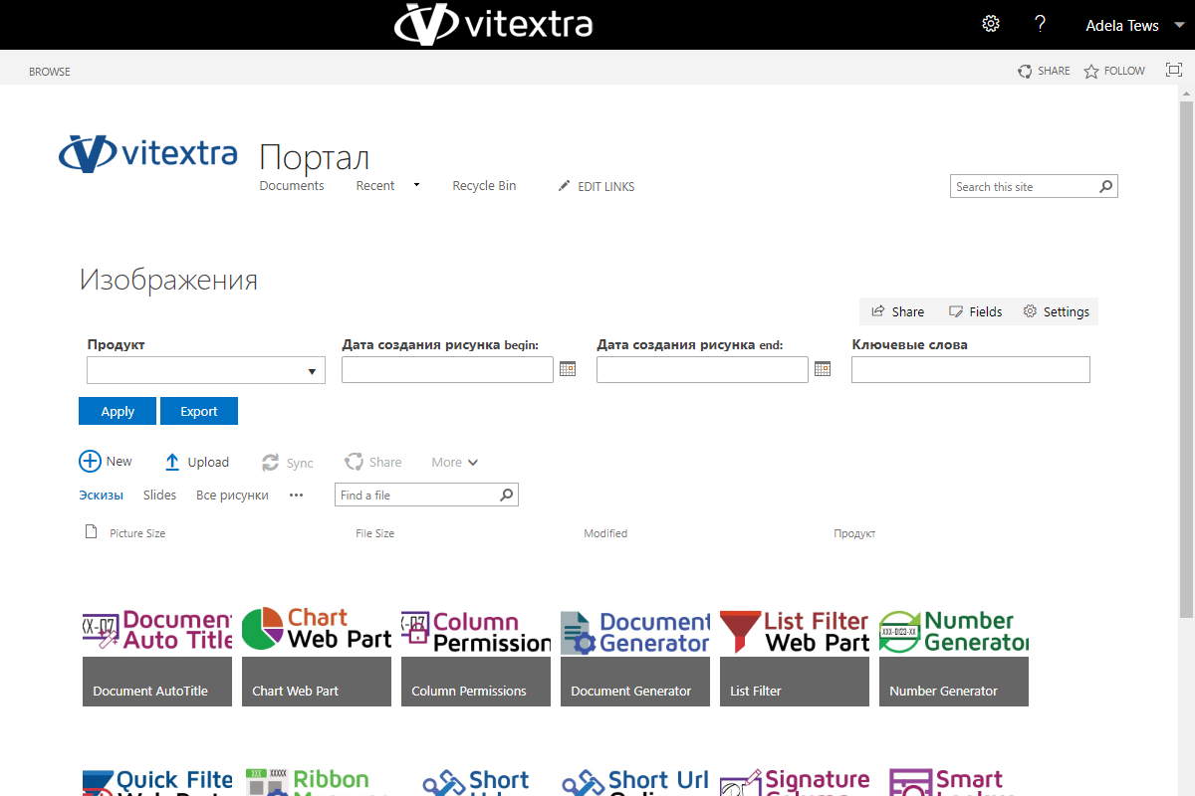1195x796 pixels.
Task: Open the Ribbon image thumbnail
Action: [317, 781]
